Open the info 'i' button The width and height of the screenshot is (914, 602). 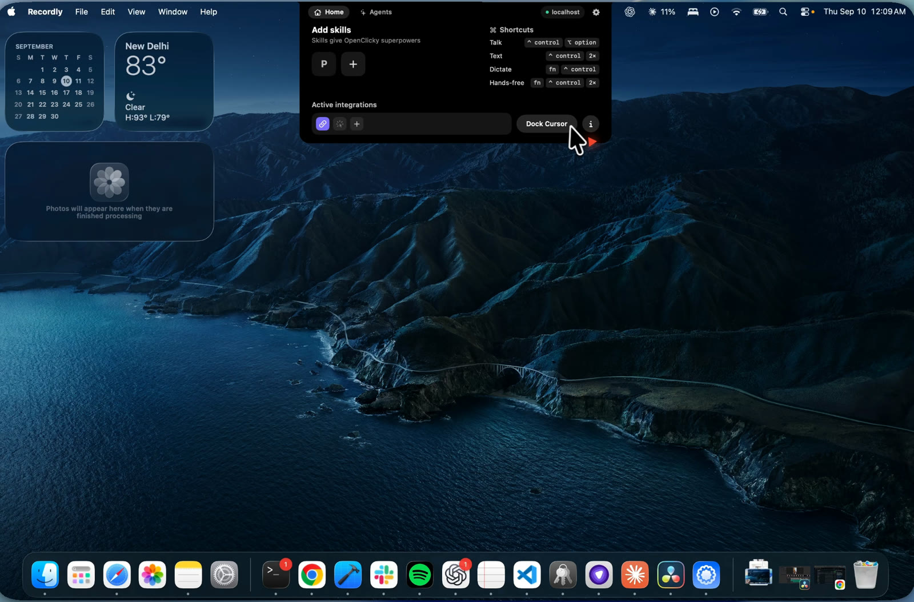[591, 124]
